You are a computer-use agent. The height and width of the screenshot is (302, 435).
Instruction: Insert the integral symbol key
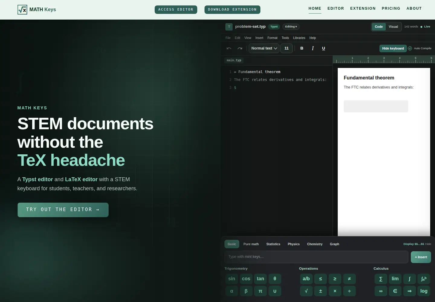point(410,279)
